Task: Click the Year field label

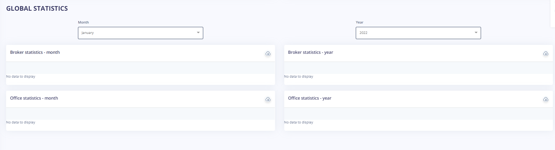Action: 359,22
